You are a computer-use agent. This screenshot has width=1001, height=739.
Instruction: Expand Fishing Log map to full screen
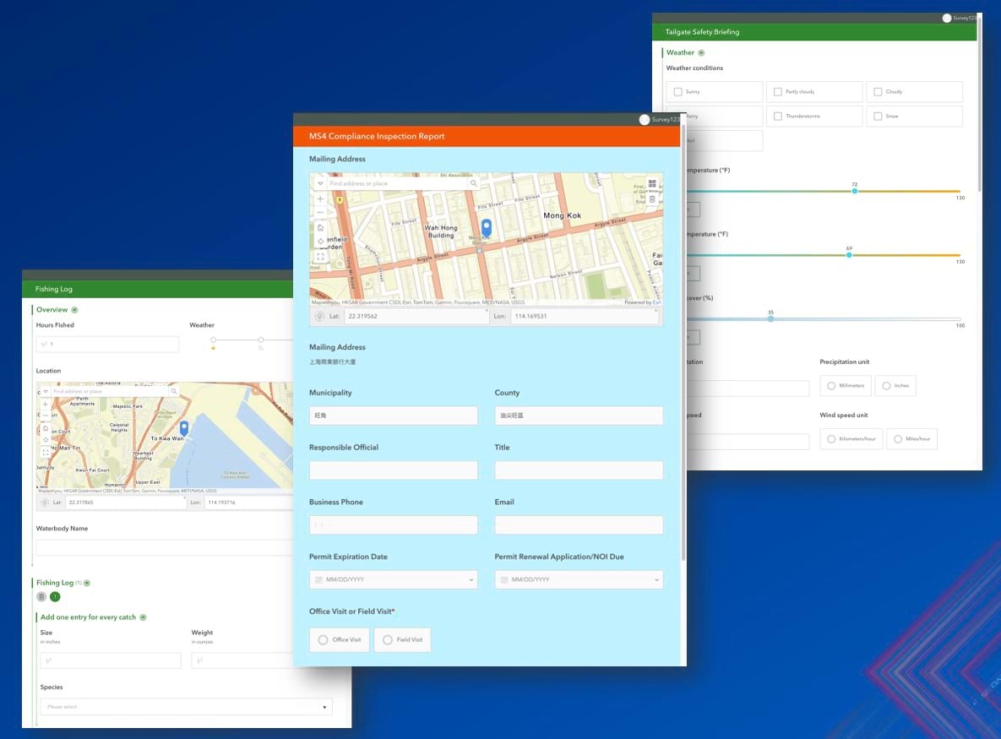[46, 452]
